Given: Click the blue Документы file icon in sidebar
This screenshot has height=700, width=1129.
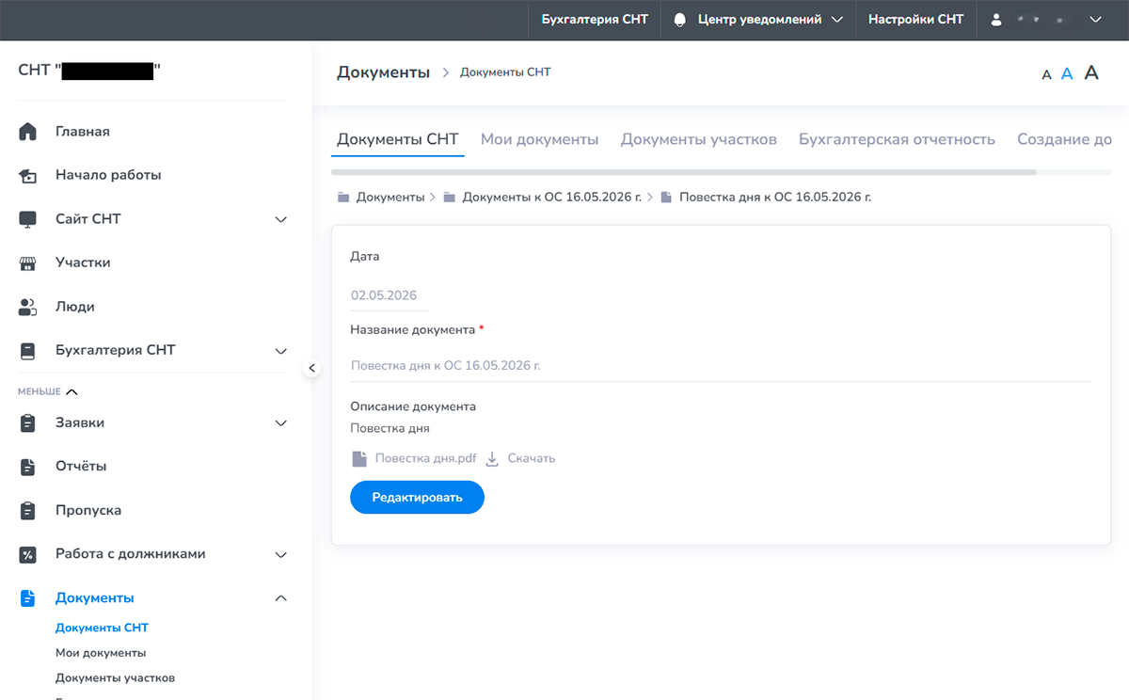Looking at the screenshot, I should pos(28,598).
